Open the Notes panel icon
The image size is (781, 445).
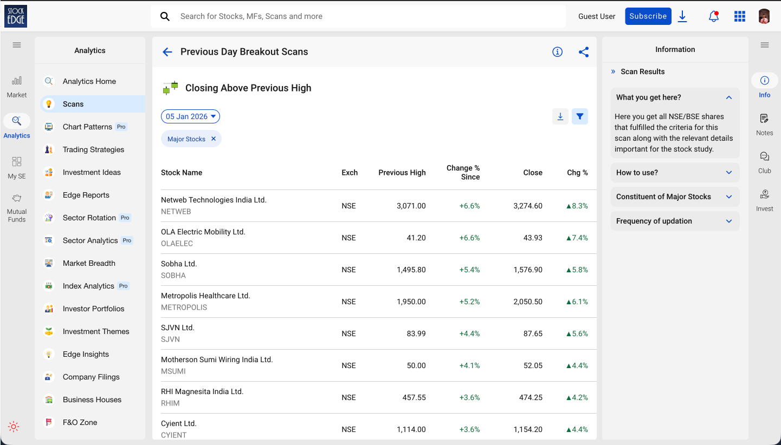764,123
